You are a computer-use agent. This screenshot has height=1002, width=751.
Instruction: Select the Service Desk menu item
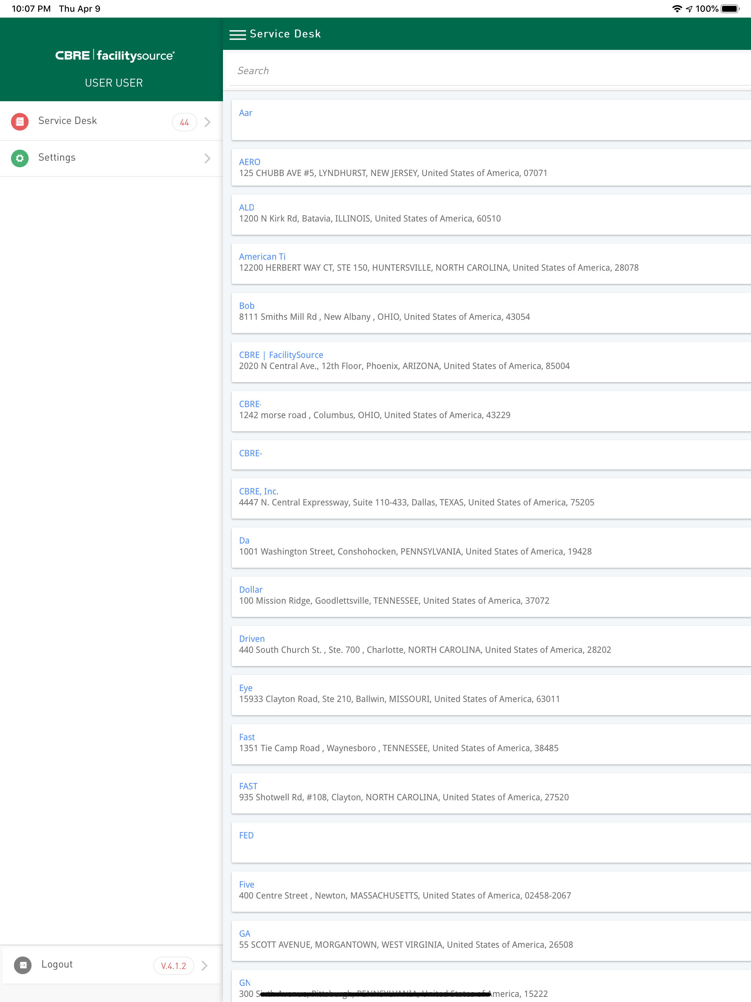click(x=67, y=121)
